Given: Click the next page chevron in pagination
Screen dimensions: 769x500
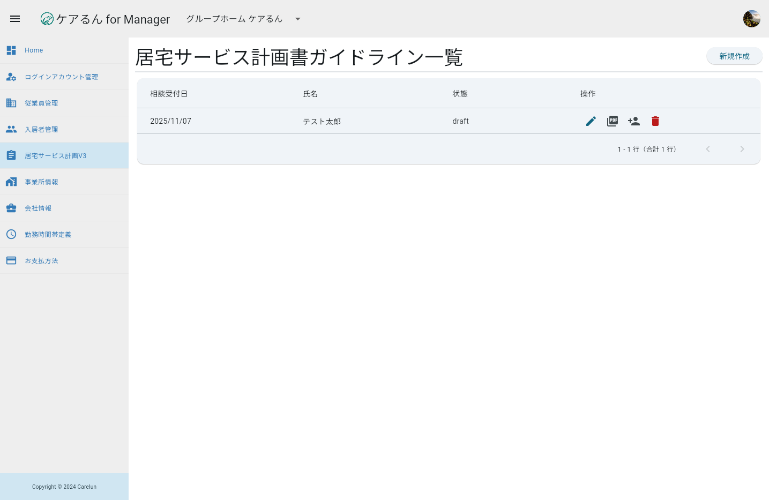Looking at the screenshot, I should click(x=742, y=149).
